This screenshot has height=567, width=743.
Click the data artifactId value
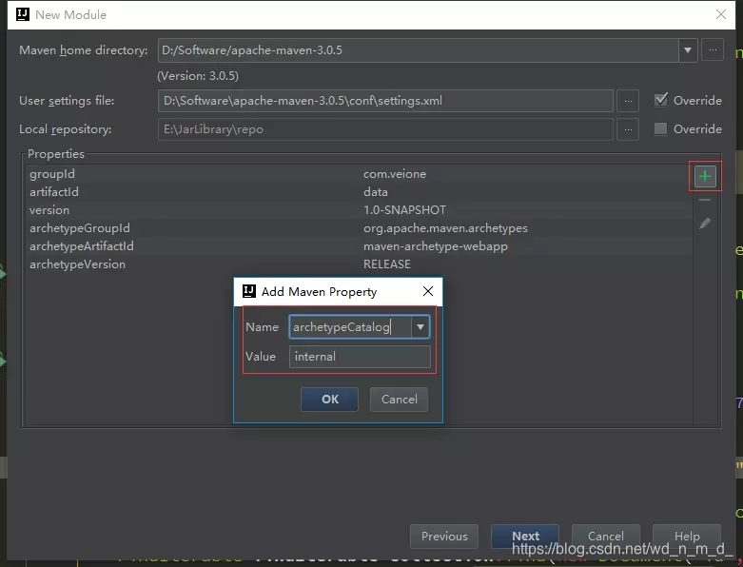pyautogui.click(x=376, y=192)
